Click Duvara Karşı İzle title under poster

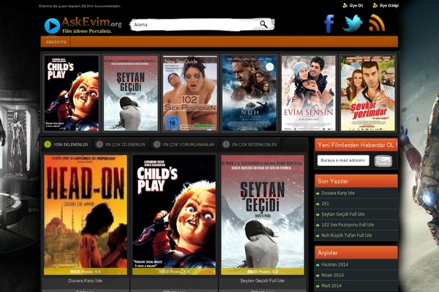[85, 280]
